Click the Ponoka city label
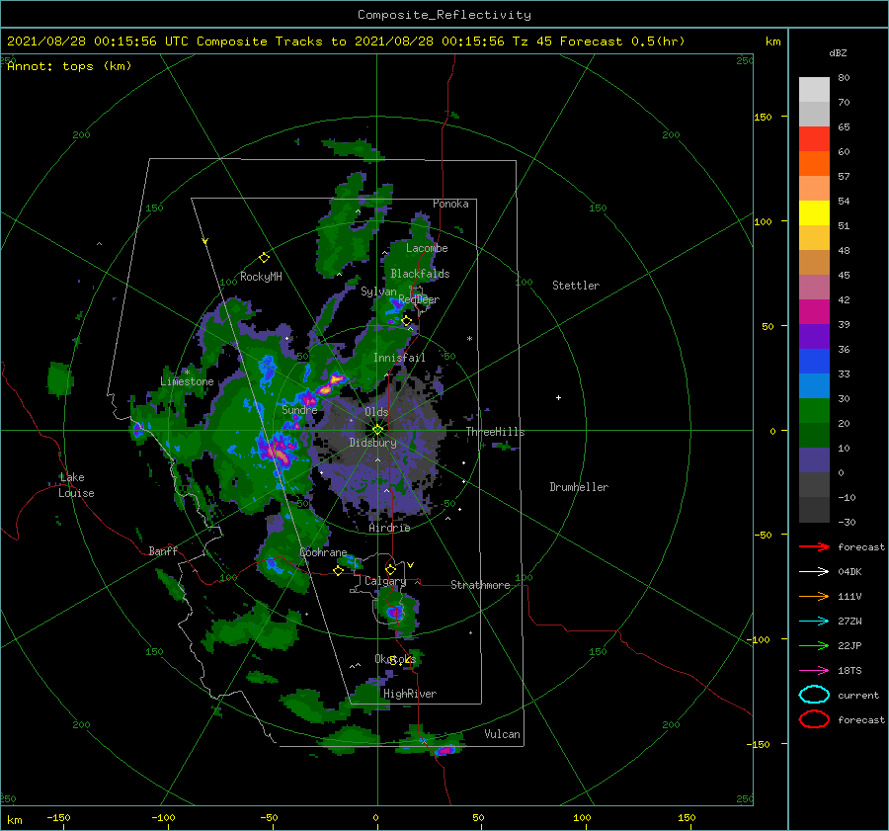Screen dimensions: 889x831 (450, 204)
